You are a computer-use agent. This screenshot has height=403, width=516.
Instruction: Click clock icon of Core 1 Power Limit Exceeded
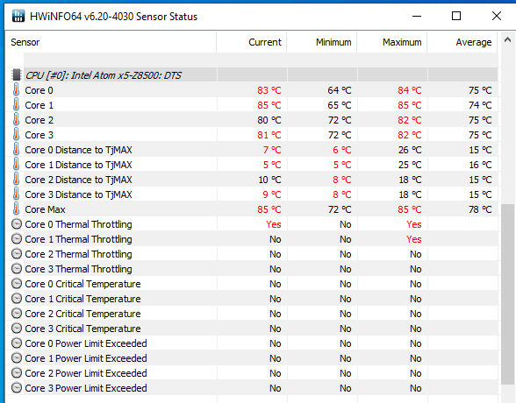[x=17, y=358]
